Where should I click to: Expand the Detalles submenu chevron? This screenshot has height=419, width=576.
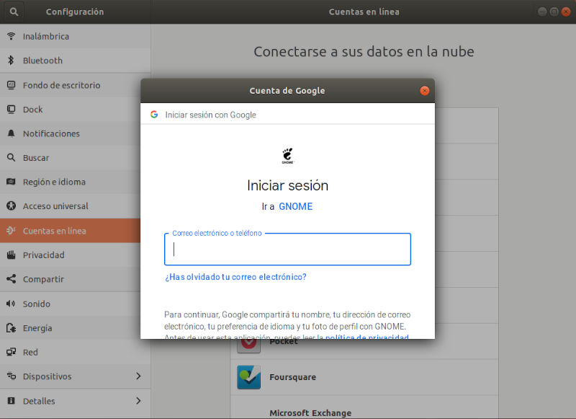[138, 400]
